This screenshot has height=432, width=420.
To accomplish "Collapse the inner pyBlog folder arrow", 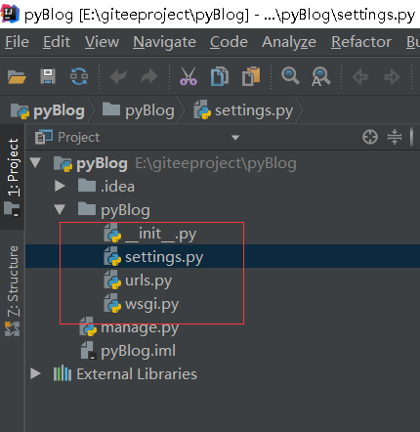I will [60, 209].
